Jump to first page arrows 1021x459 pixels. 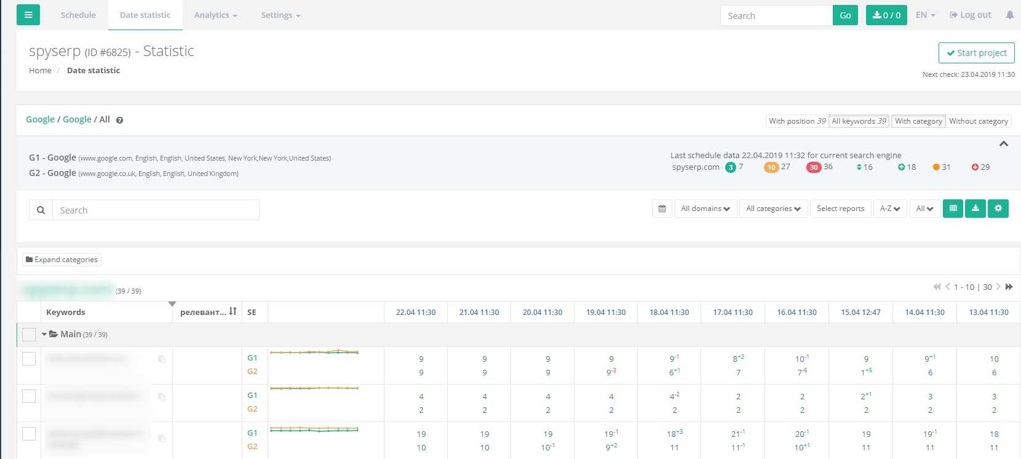[937, 287]
